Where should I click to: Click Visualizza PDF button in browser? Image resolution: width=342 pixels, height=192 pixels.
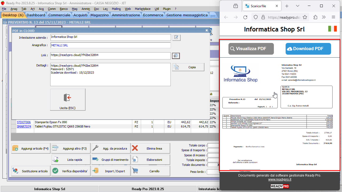click(251, 49)
